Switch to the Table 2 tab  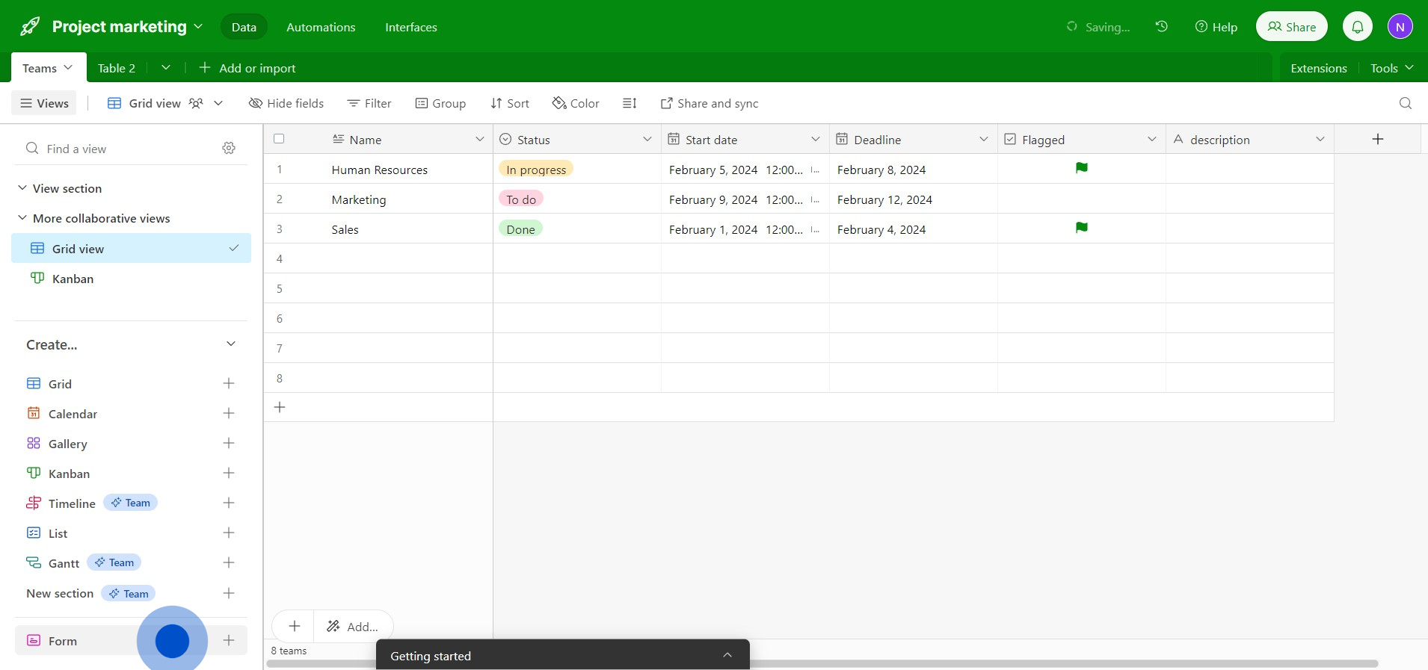click(117, 68)
